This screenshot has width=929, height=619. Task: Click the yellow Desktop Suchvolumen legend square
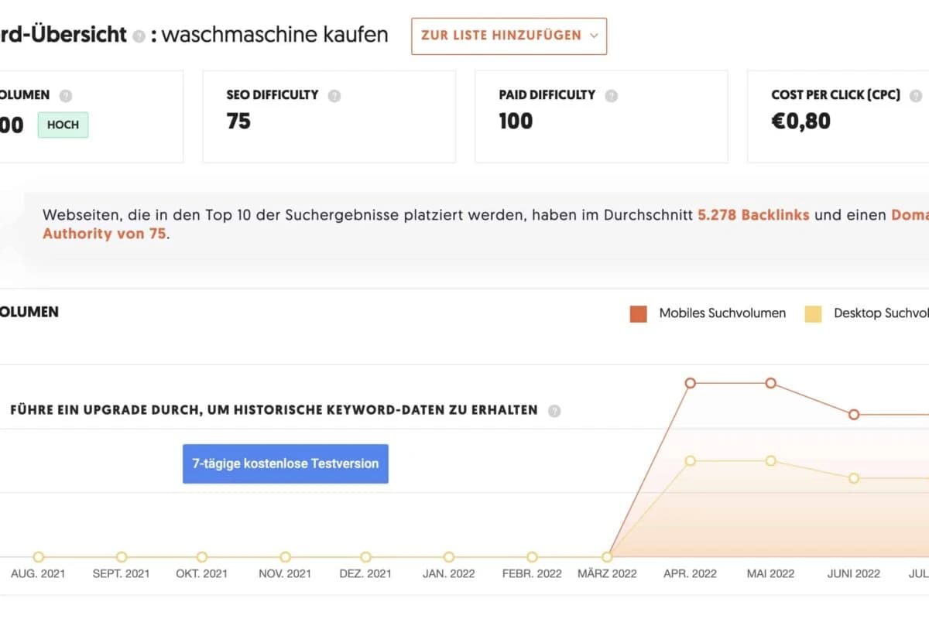click(814, 313)
